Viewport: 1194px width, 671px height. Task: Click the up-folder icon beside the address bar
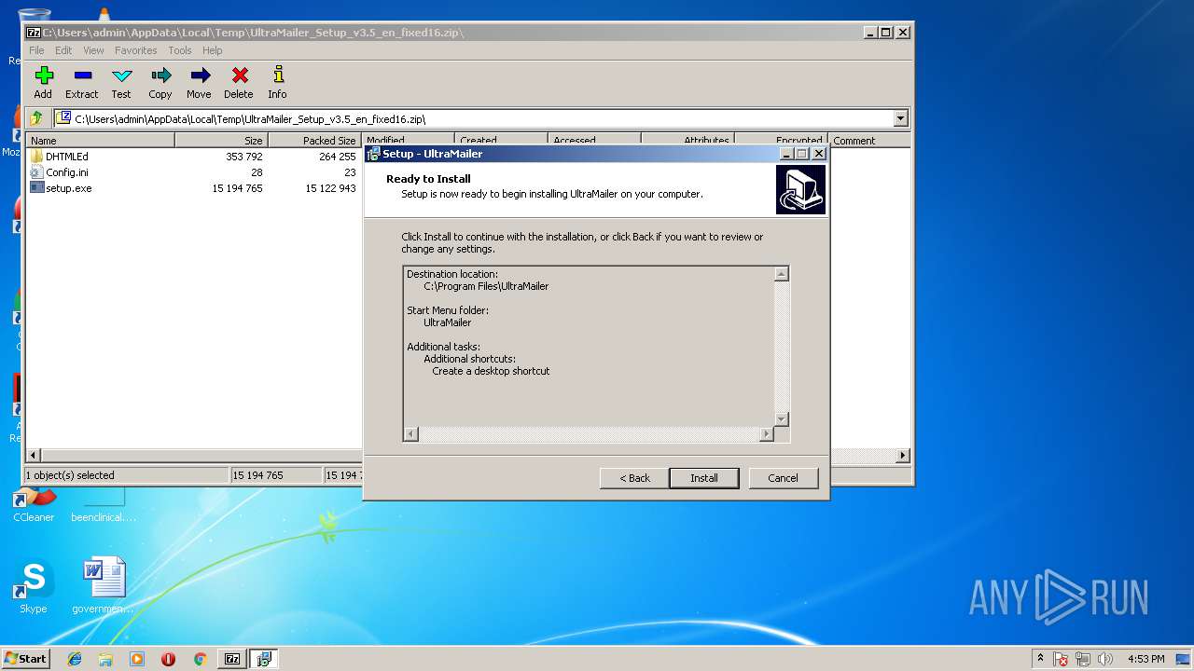point(36,118)
